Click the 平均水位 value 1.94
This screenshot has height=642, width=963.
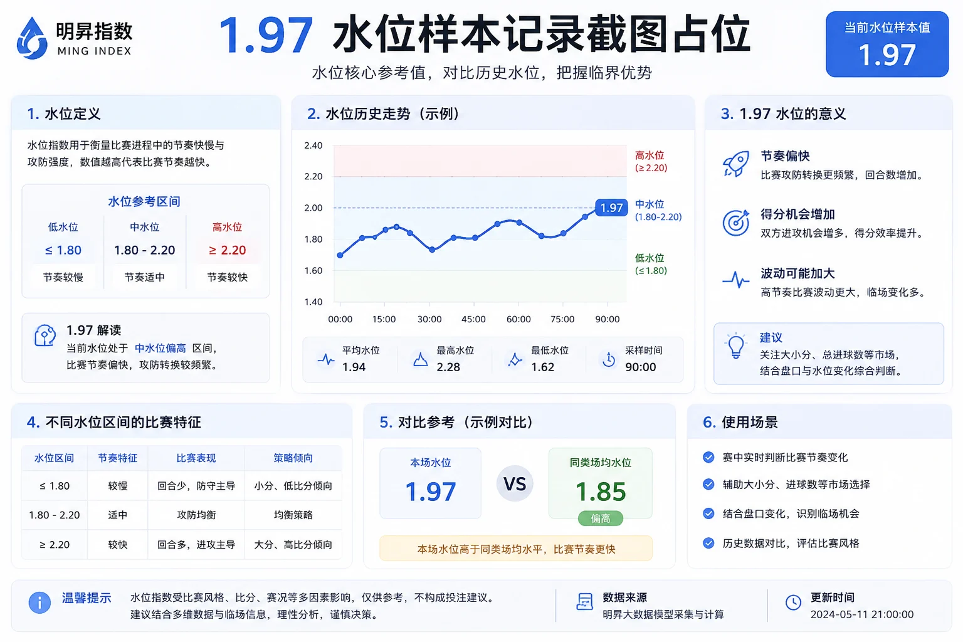(354, 367)
